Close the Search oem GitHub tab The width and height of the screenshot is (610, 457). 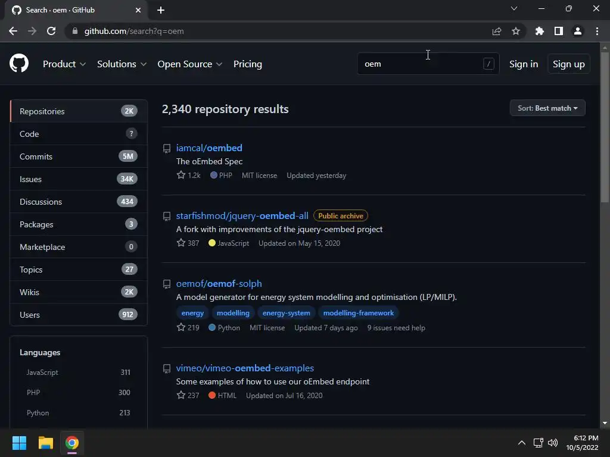click(x=138, y=10)
